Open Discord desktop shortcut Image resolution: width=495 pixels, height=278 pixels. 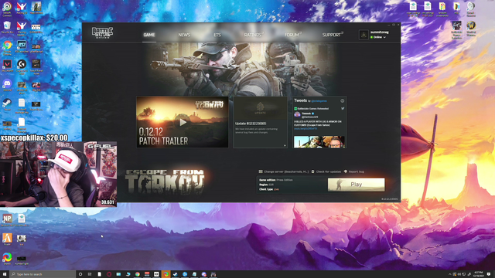(7, 85)
